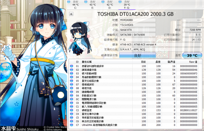Click the status orb of attribute 08 row
Viewport: 204px width, 131px height.
(71, 88)
